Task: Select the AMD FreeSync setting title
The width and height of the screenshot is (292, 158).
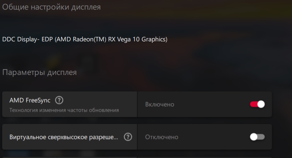Action: coord(30,100)
